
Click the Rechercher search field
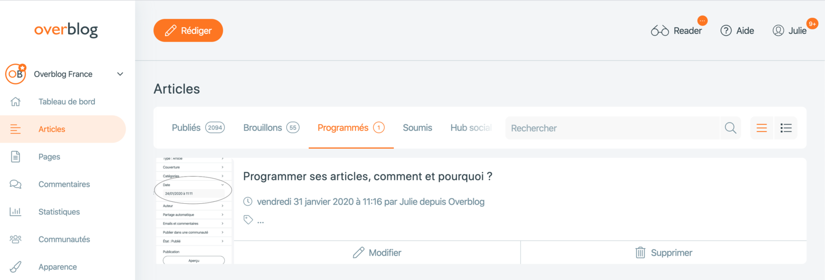click(x=612, y=128)
